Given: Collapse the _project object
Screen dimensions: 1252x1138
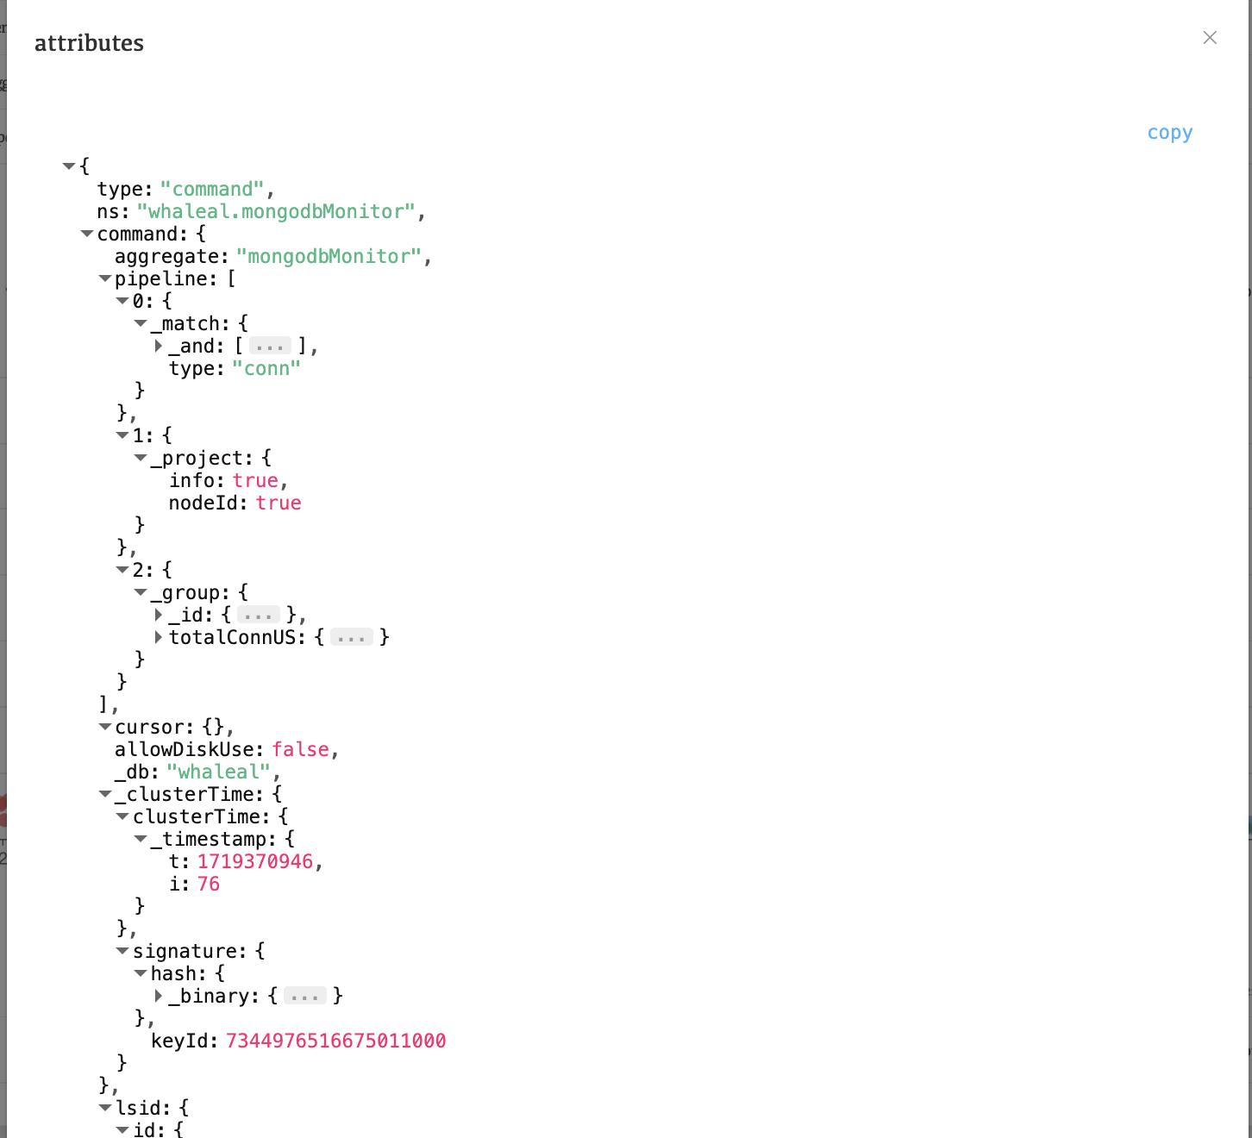Looking at the screenshot, I should (x=141, y=458).
